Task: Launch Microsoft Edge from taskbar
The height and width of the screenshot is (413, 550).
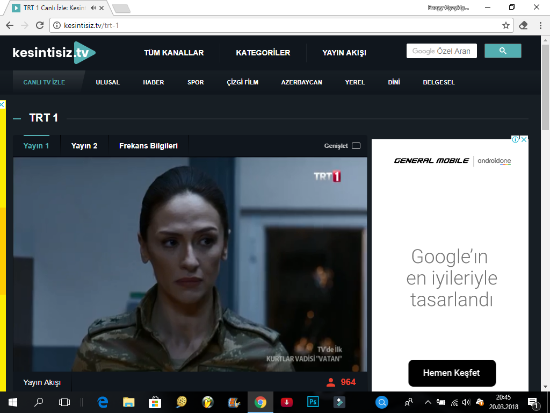Action: 103,402
